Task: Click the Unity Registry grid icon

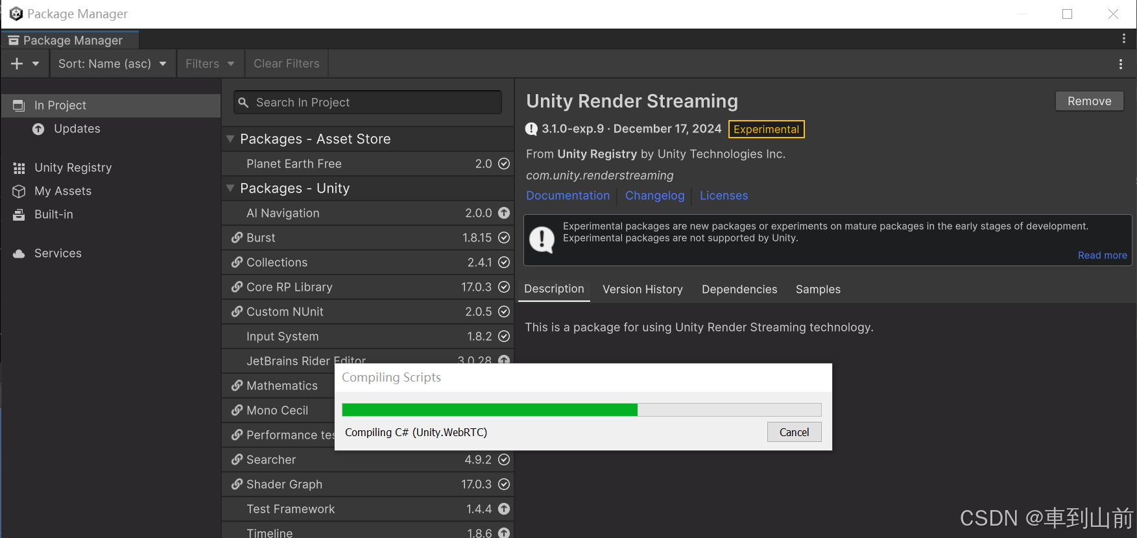Action: pyautogui.click(x=19, y=168)
